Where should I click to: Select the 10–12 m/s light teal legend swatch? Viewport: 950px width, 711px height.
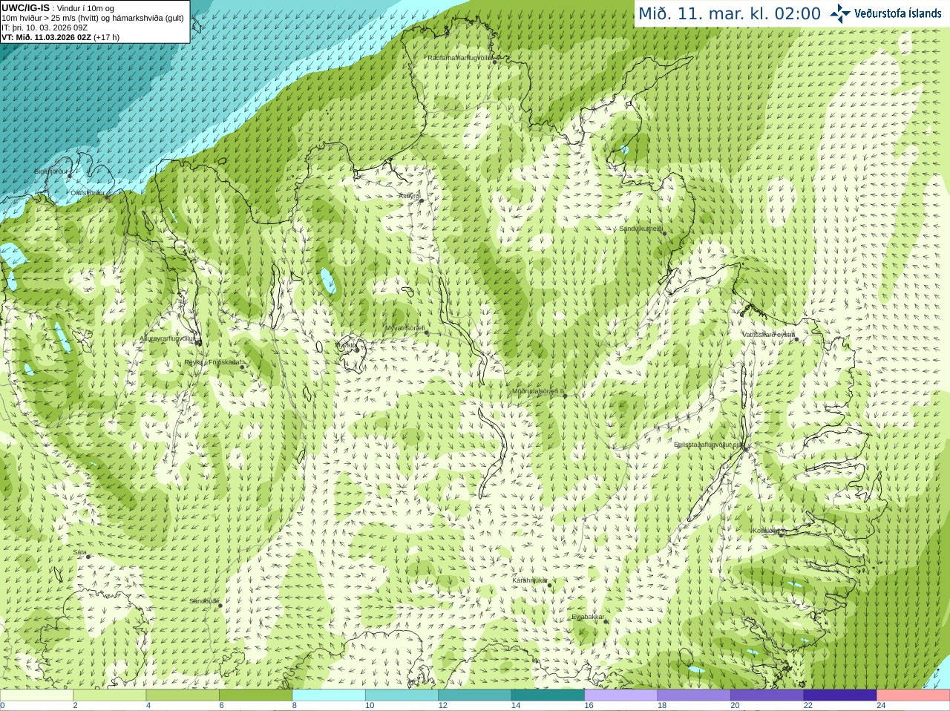pyautogui.click(x=402, y=695)
